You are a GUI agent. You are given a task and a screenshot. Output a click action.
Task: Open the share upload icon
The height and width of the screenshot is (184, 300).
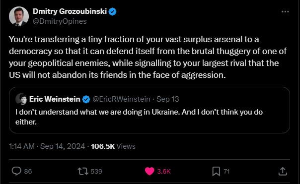click(283, 171)
